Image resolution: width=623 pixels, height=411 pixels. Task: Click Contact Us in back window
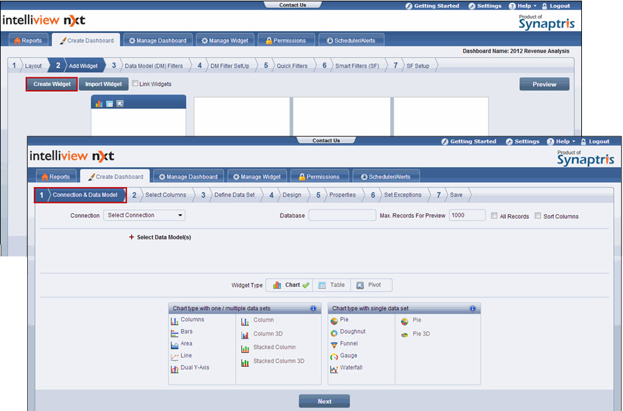(293, 5)
